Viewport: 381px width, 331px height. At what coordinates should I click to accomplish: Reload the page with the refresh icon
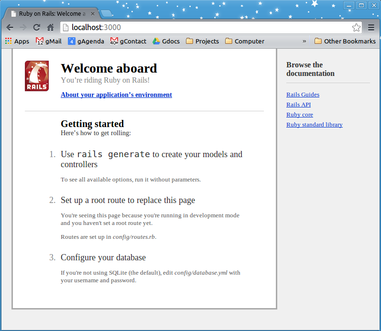tap(37, 27)
